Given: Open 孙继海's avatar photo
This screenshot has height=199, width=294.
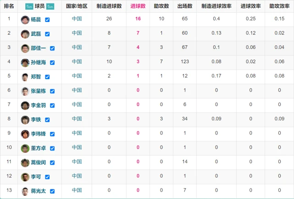Looking at the screenshot, I should pyautogui.click(x=25, y=63).
